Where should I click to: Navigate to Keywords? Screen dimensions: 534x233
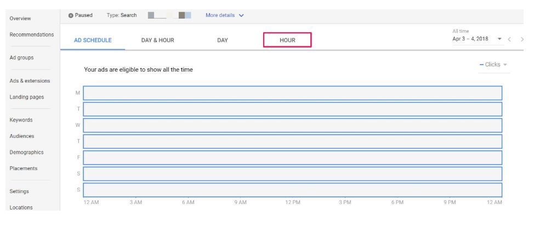21,120
